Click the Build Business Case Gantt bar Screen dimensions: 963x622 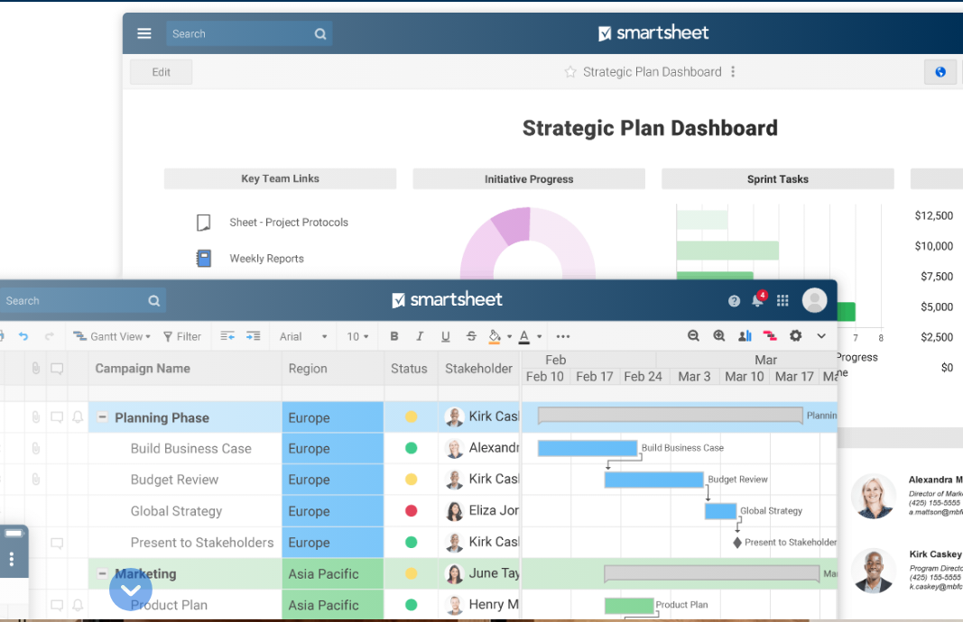click(x=588, y=448)
